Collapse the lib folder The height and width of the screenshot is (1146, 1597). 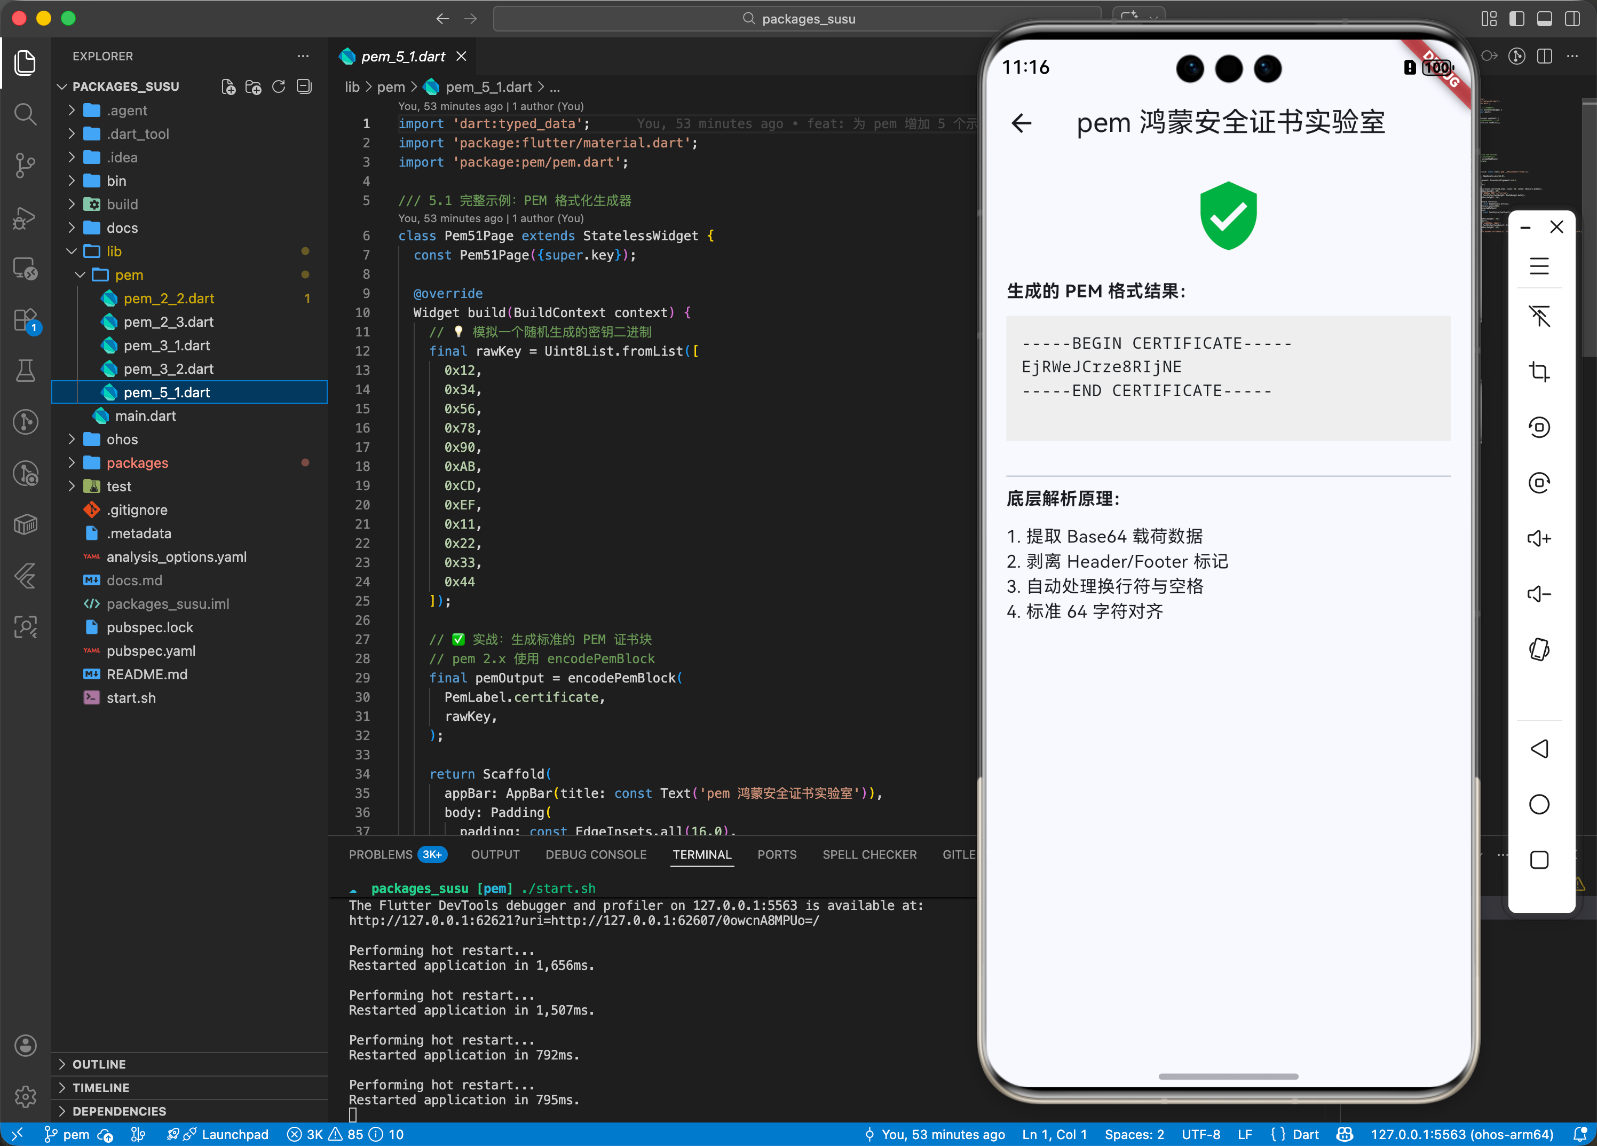point(113,252)
